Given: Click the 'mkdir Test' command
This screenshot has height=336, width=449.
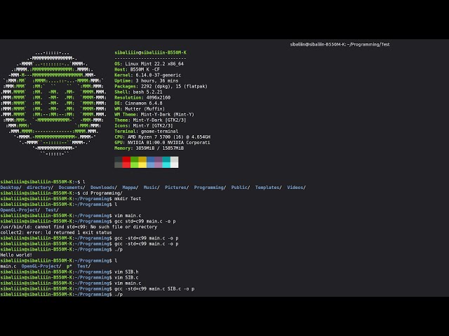Looking at the screenshot, I should click(x=128, y=199).
